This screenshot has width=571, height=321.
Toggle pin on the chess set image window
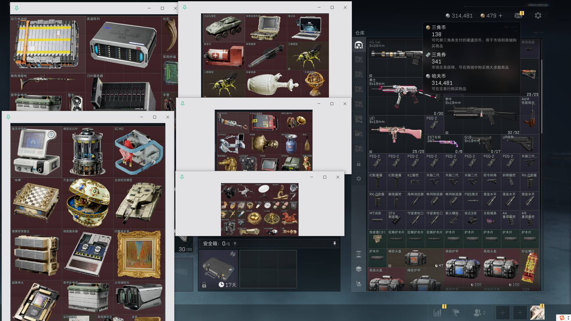tap(8, 117)
